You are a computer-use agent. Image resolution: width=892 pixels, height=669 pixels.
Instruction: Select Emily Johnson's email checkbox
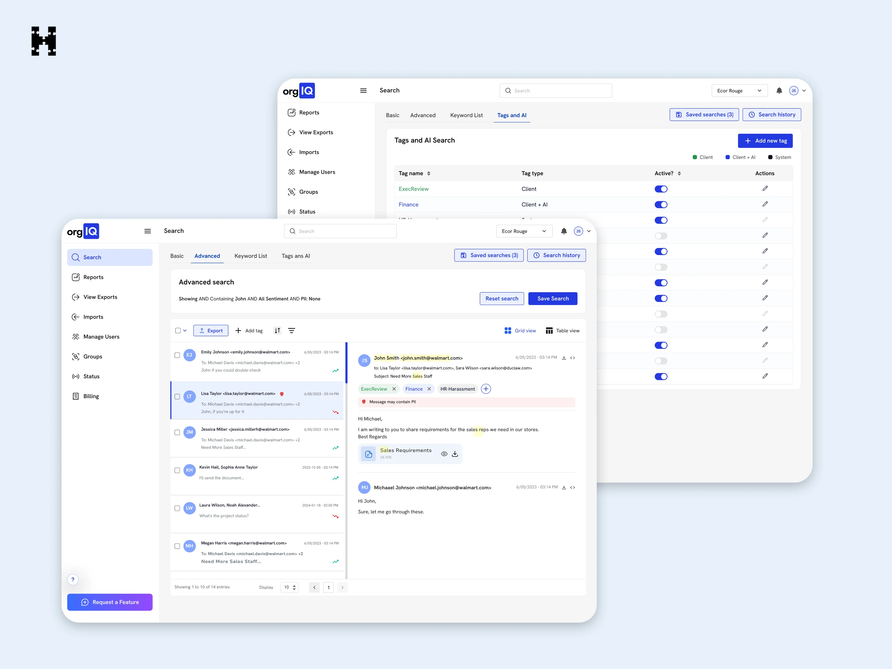pyautogui.click(x=177, y=355)
